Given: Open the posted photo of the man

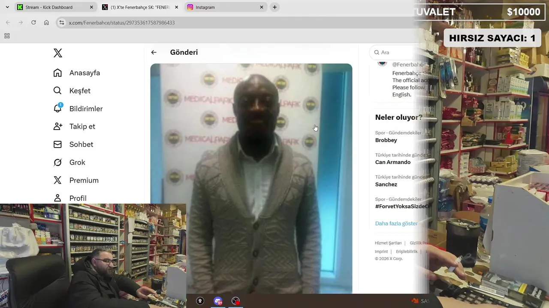Looking at the screenshot, I should click(251, 178).
